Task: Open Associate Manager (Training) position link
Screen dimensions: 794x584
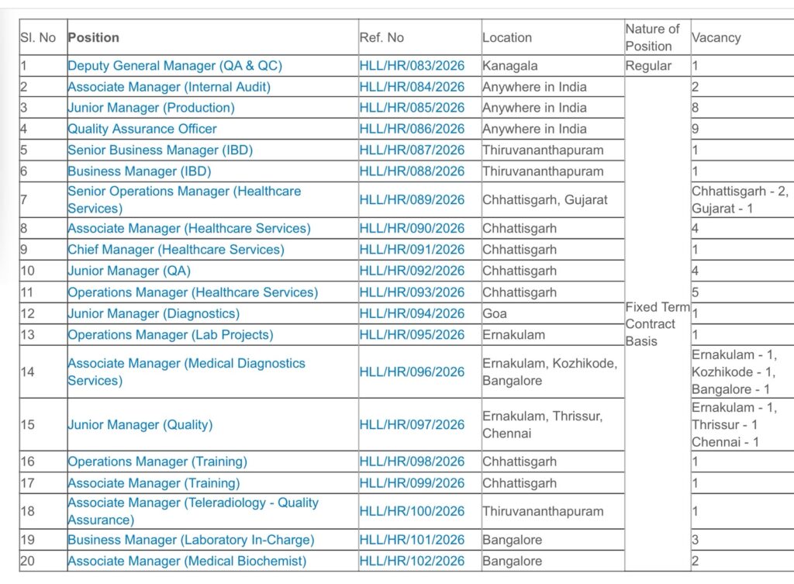Action: click(154, 483)
